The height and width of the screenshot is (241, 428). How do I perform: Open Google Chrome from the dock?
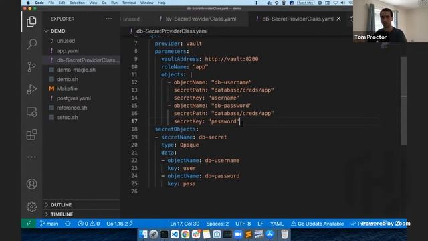(x=185, y=234)
